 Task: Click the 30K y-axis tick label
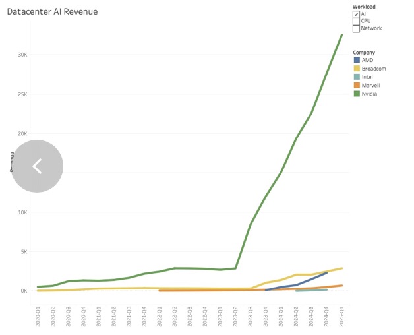[22, 55]
